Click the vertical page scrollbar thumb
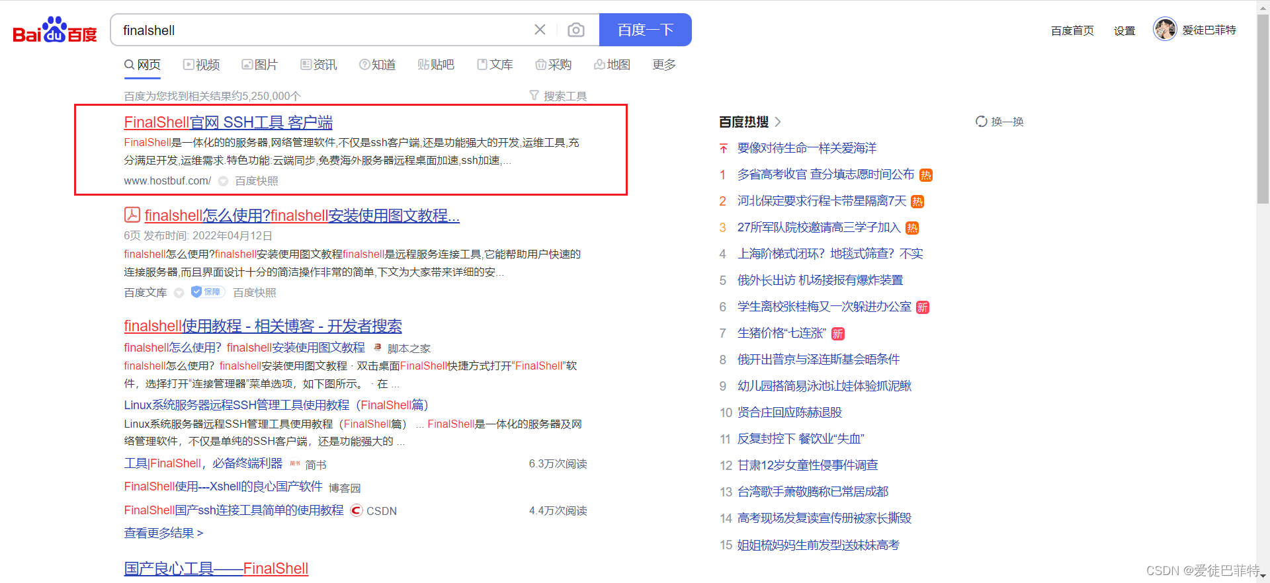 [1263, 109]
